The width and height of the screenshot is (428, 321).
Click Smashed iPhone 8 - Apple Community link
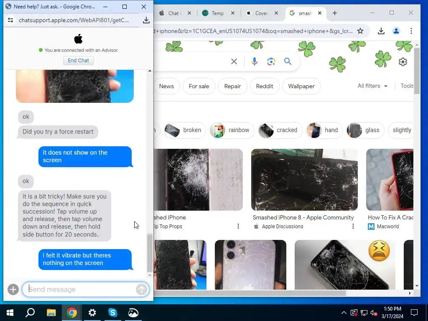(x=303, y=217)
